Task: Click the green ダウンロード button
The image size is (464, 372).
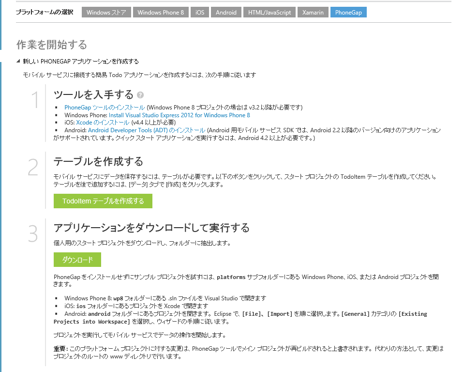Action: point(77,260)
